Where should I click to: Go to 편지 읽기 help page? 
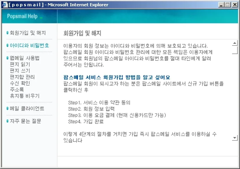click(x=20, y=64)
